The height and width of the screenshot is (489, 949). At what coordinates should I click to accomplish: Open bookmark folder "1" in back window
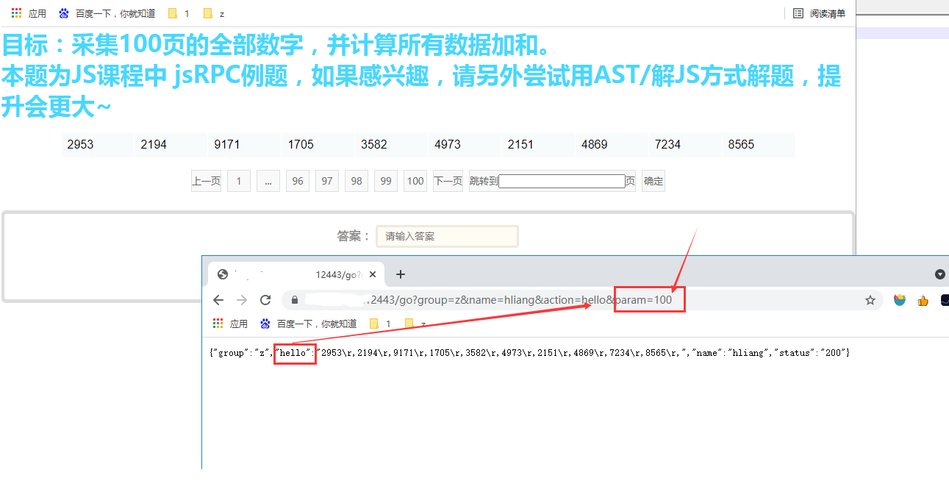pos(179,13)
